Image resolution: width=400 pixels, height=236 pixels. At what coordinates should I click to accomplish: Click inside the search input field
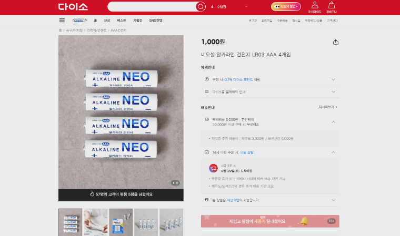tap(152, 7)
